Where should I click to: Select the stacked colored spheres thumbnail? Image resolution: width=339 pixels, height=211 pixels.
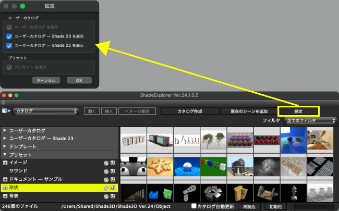click(240, 140)
